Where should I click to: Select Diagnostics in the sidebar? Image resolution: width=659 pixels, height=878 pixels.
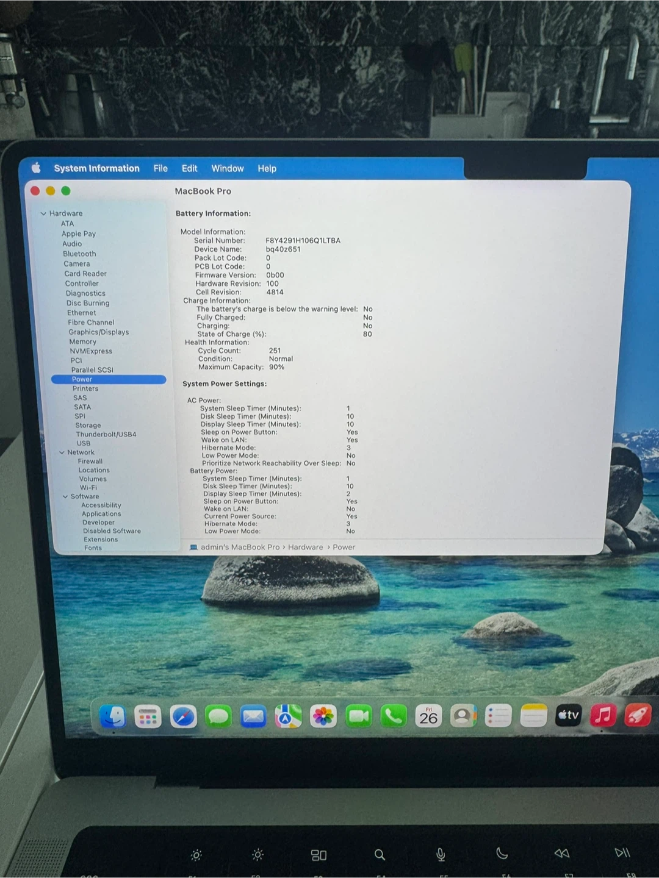click(x=85, y=293)
